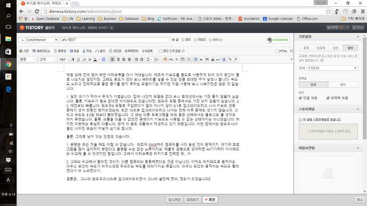Reload the page in Chrome
Viewport: 367px width, 206px height.
37,11
